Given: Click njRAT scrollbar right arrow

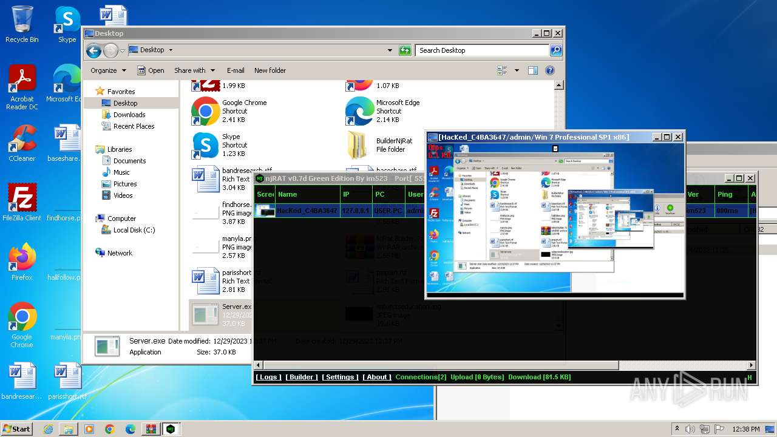Looking at the screenshot, I should (x=752, y=365).
